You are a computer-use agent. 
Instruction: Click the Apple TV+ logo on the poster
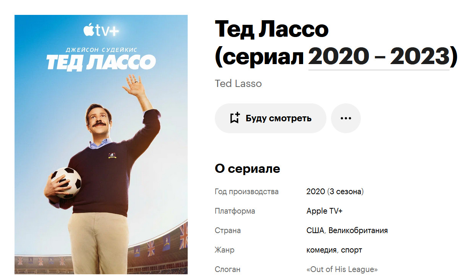101,30
